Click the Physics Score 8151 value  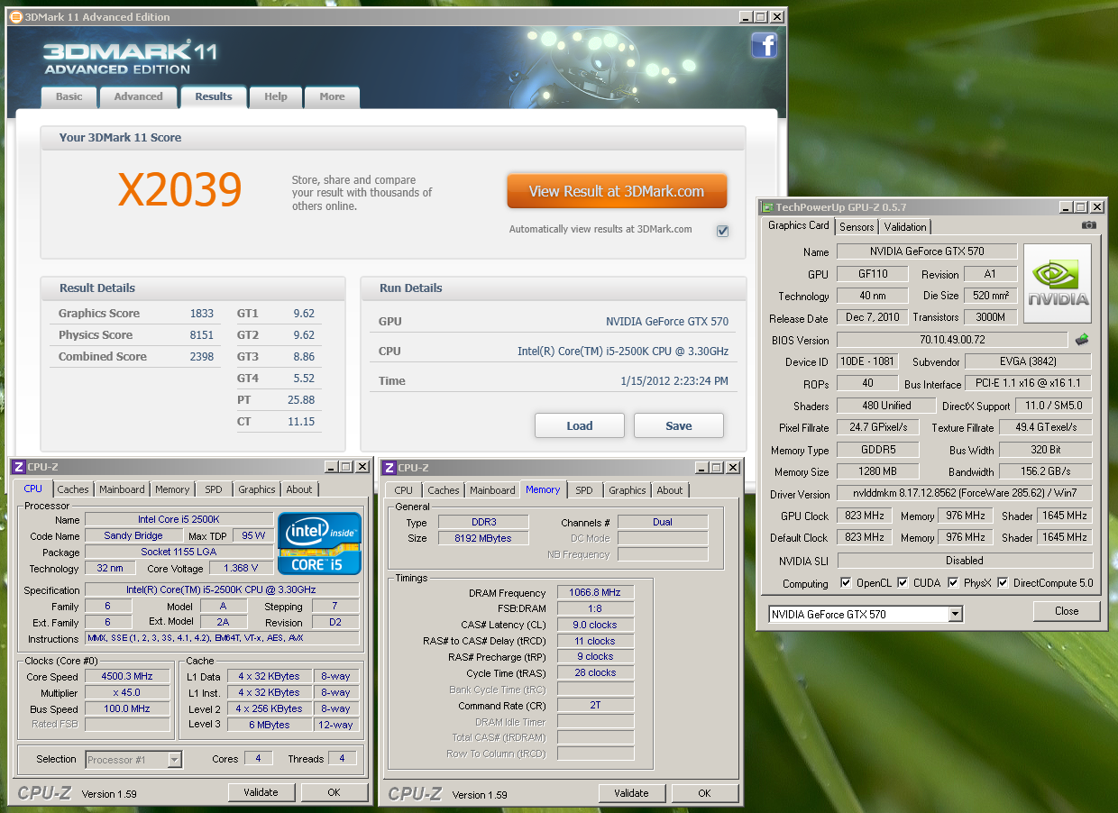[202, 335]
